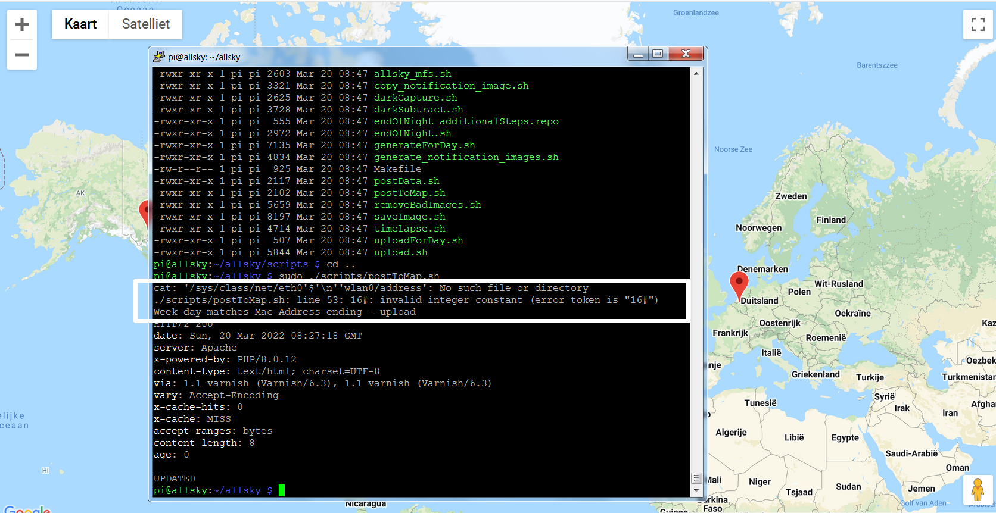
Task: Minimize the pi@allsky terminal window
Action: (x=638, y=54)
